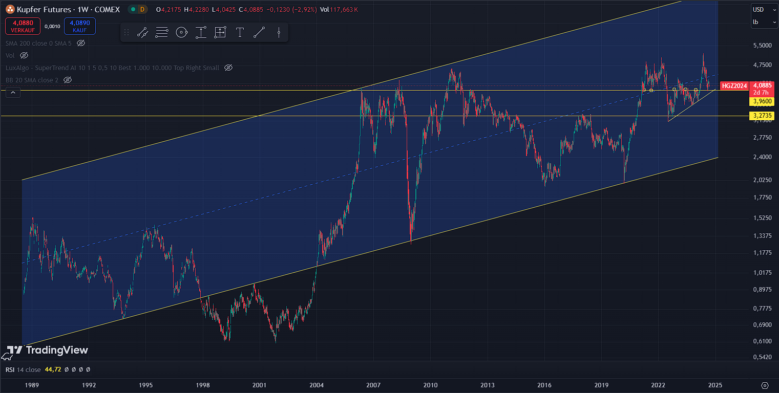Click the 0,5420 price axis label
This screenshot has width=779, height=393.
tap(763, 357)
